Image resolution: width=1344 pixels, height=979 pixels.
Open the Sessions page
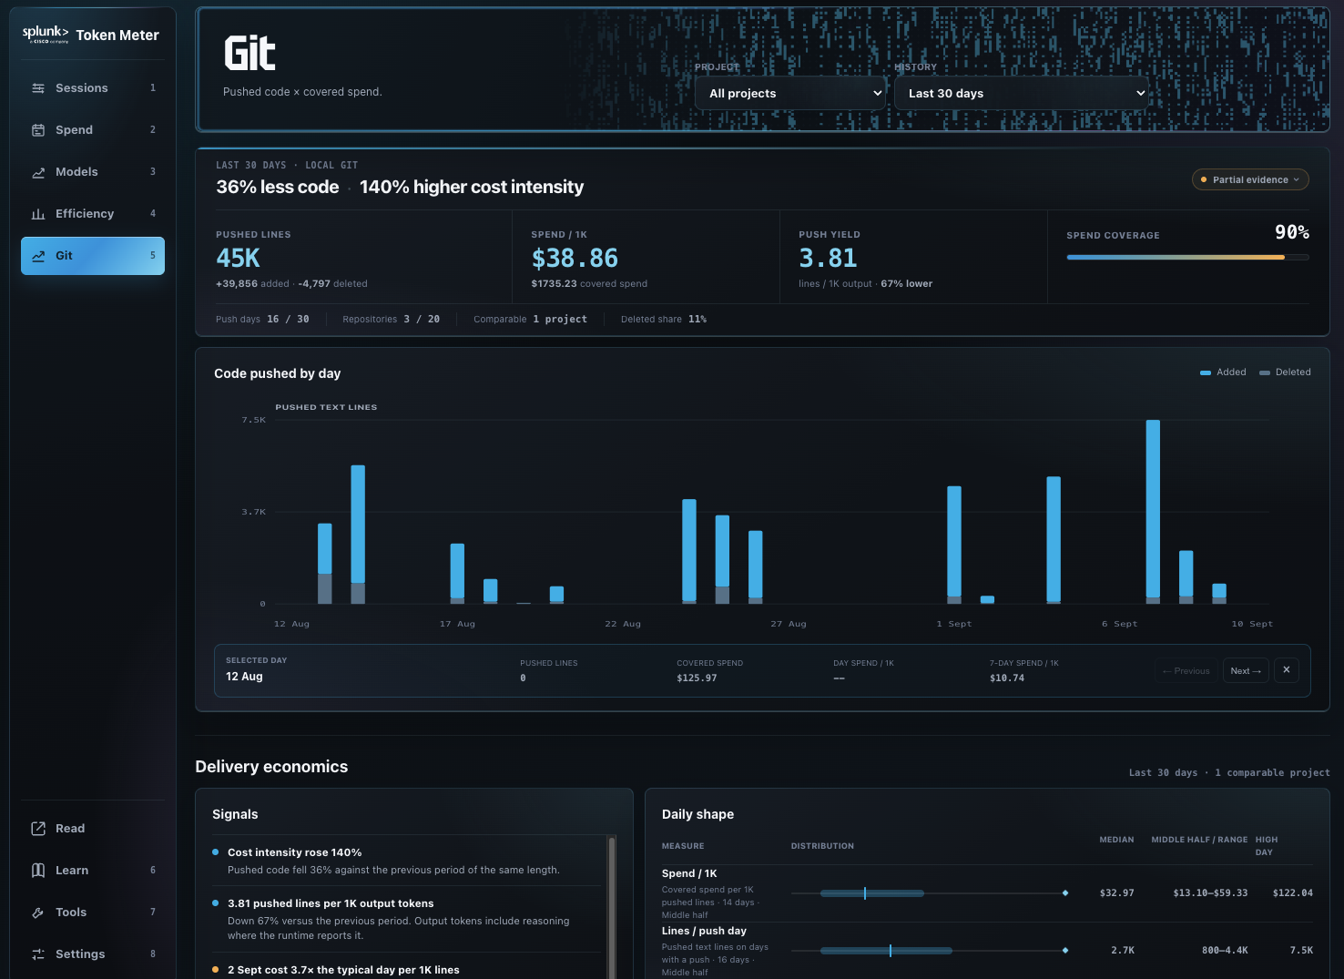[x=93, y=88]
